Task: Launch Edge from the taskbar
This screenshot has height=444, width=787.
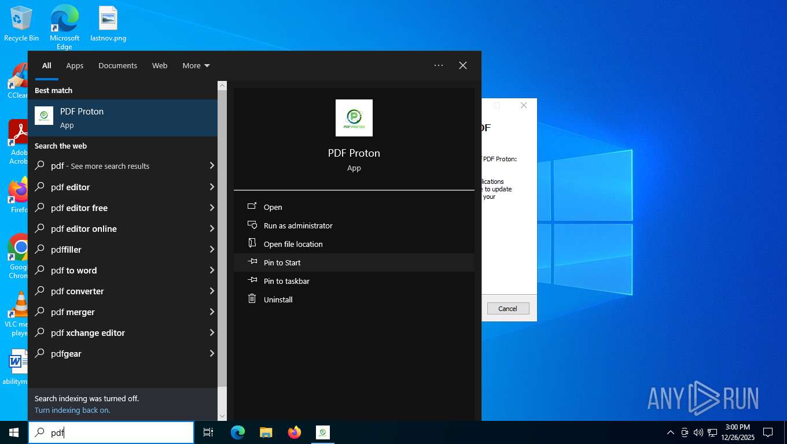Action: [238, 432]
